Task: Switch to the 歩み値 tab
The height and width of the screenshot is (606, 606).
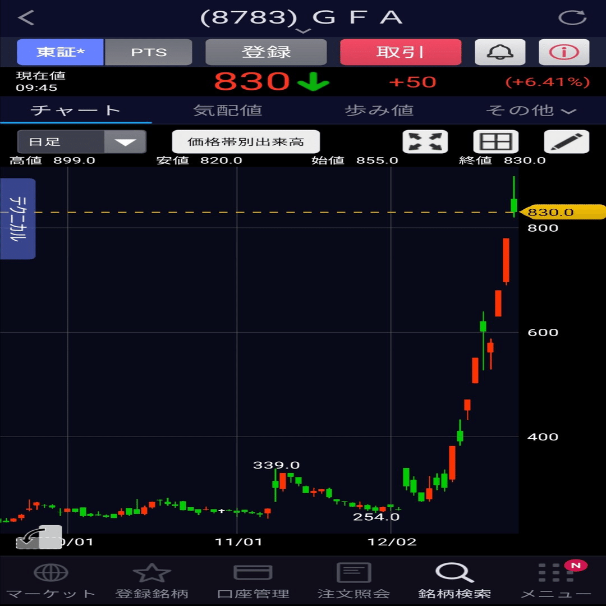Action: (379, 111)
